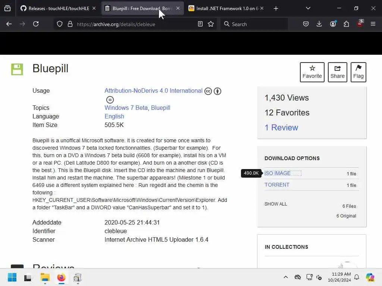List all tabs with dropdown chevron

click(308, 8)
